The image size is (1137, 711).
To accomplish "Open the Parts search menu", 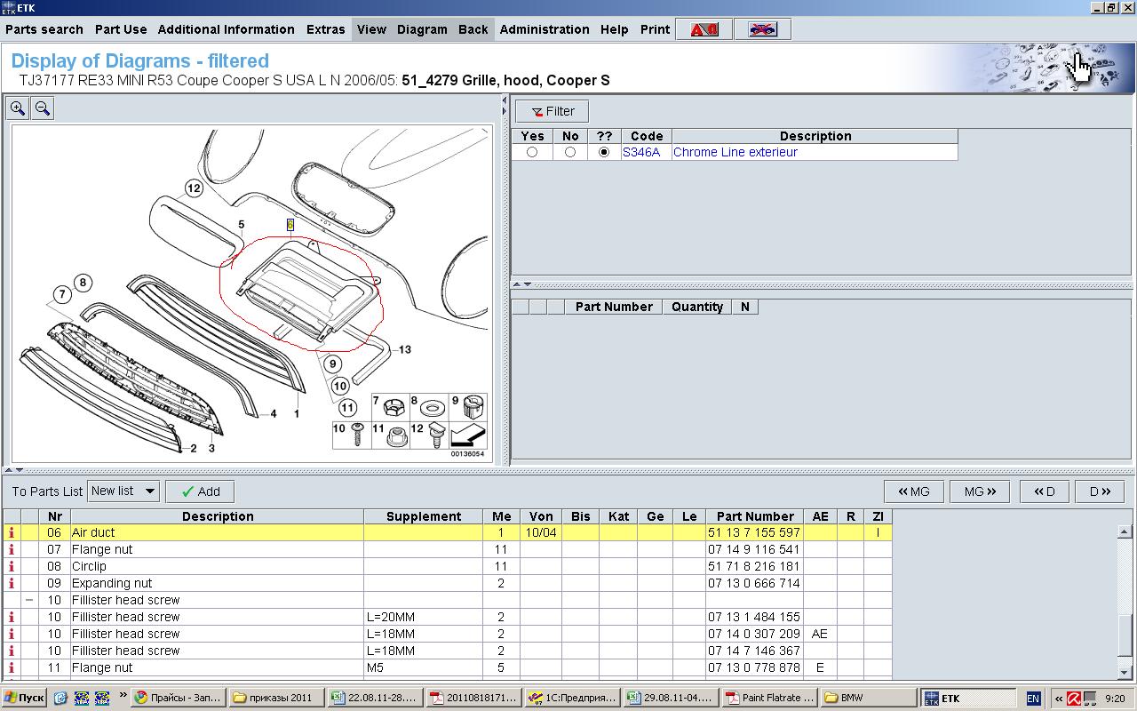I will pos(44,29).
